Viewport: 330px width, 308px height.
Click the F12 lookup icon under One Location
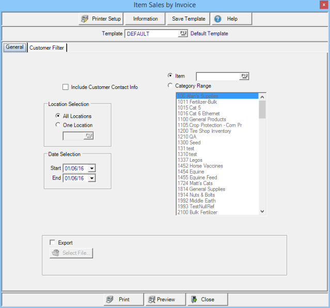point(88,136)
